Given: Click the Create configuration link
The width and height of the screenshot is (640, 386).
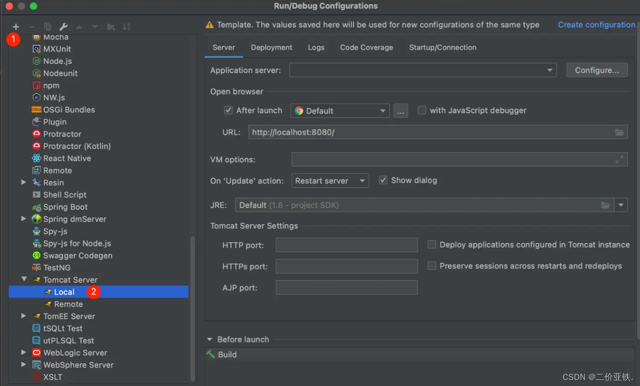Looking at the screenshot, I should (597, 25).
